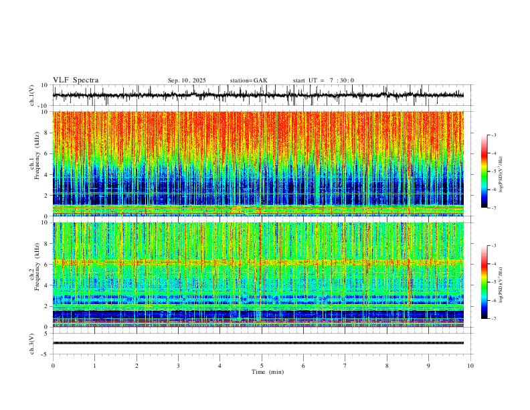This screenshot has width=530, height=410.
Task: Click the time axis tick label '0'
Action: (x=53, y=366)
